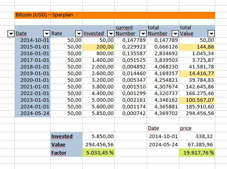Screen dimensions: 227x169
Task: Open the current Number filter dropdown
Action: pos(143,34)
